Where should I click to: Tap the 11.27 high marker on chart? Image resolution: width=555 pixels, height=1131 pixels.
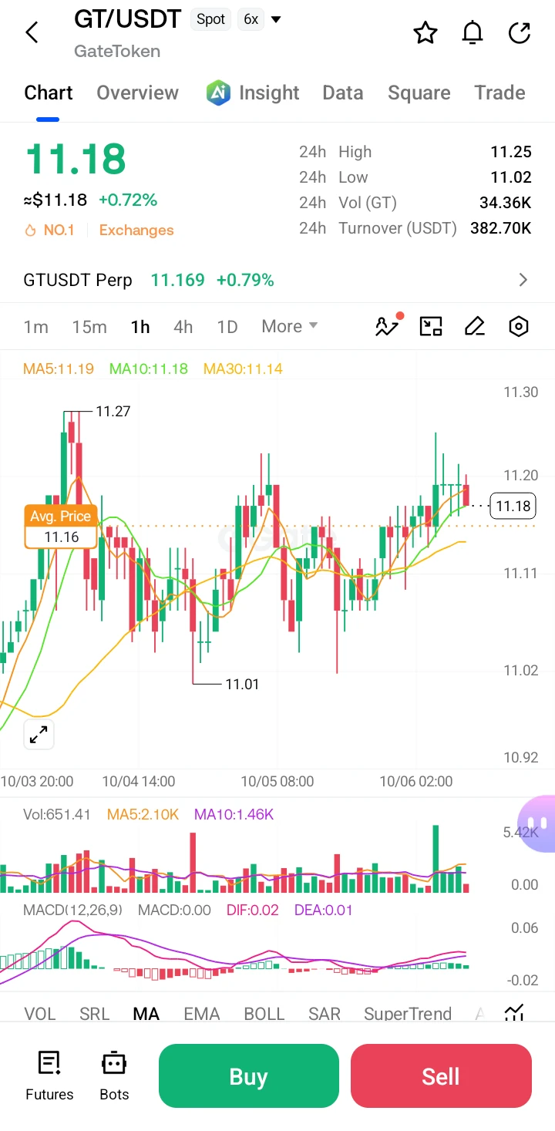click(113, 412)
